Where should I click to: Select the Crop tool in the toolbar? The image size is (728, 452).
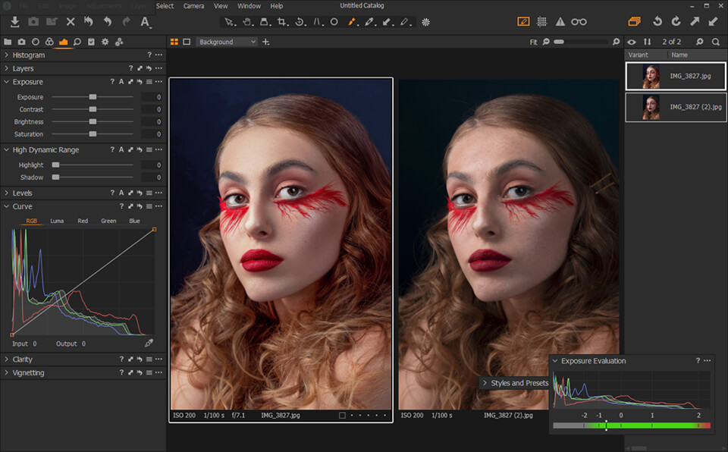(x=283, y=23)
